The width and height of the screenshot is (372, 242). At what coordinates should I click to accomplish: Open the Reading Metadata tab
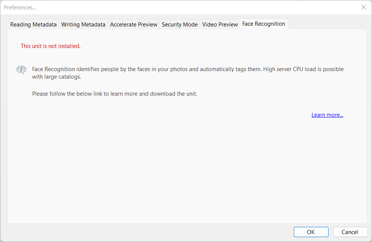pos(33,25)
